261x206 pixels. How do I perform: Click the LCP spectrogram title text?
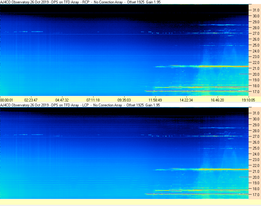pyautogui.click(x=80, y=105)
